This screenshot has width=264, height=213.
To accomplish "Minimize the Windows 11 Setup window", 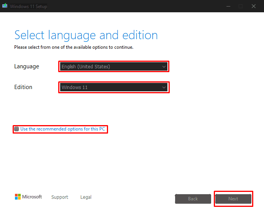I will [x=228, y=6].
